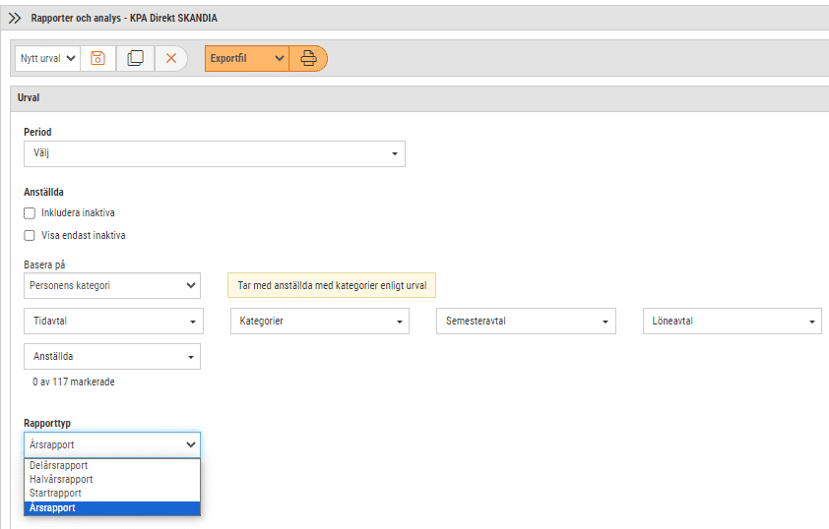Enable Visa endast inaktiva checkbox
829x529 pixels.
pos(30,235)
